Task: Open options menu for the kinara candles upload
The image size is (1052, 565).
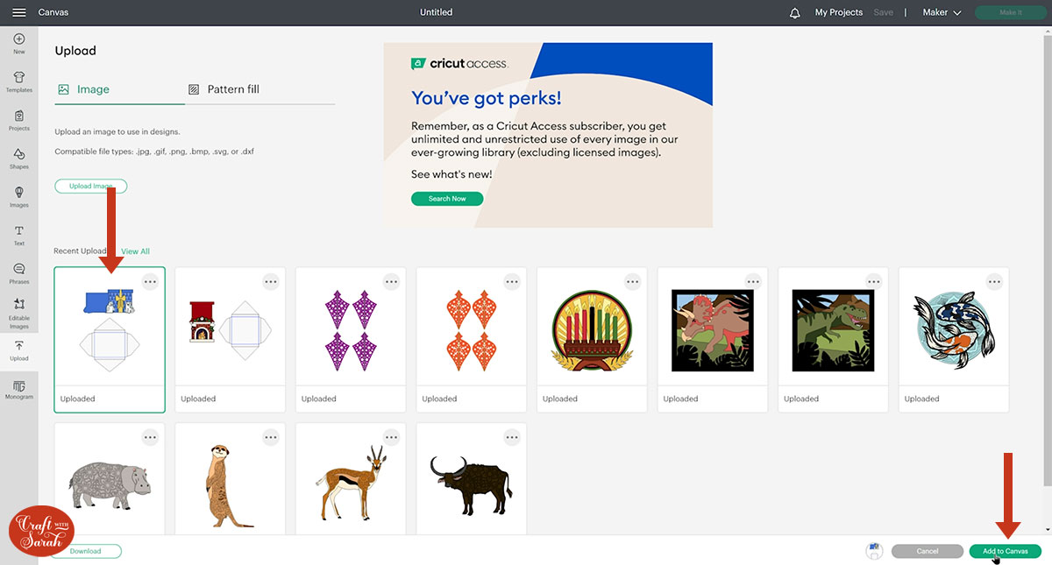Action: point(633,282)
